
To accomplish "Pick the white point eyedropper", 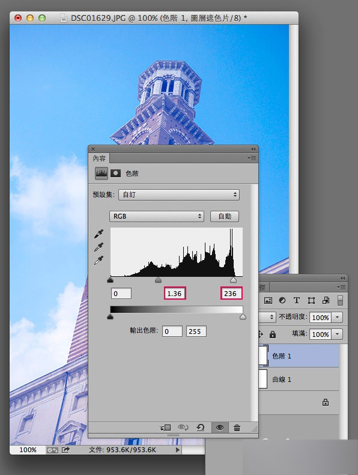I will 99,261.
